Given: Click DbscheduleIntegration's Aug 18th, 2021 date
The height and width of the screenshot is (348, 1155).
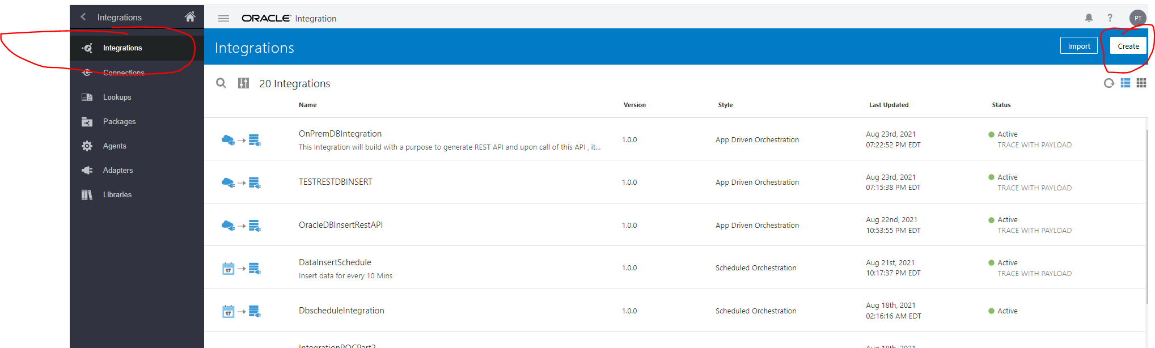Looking at the screenshot, I should click(x=890, y=305).
